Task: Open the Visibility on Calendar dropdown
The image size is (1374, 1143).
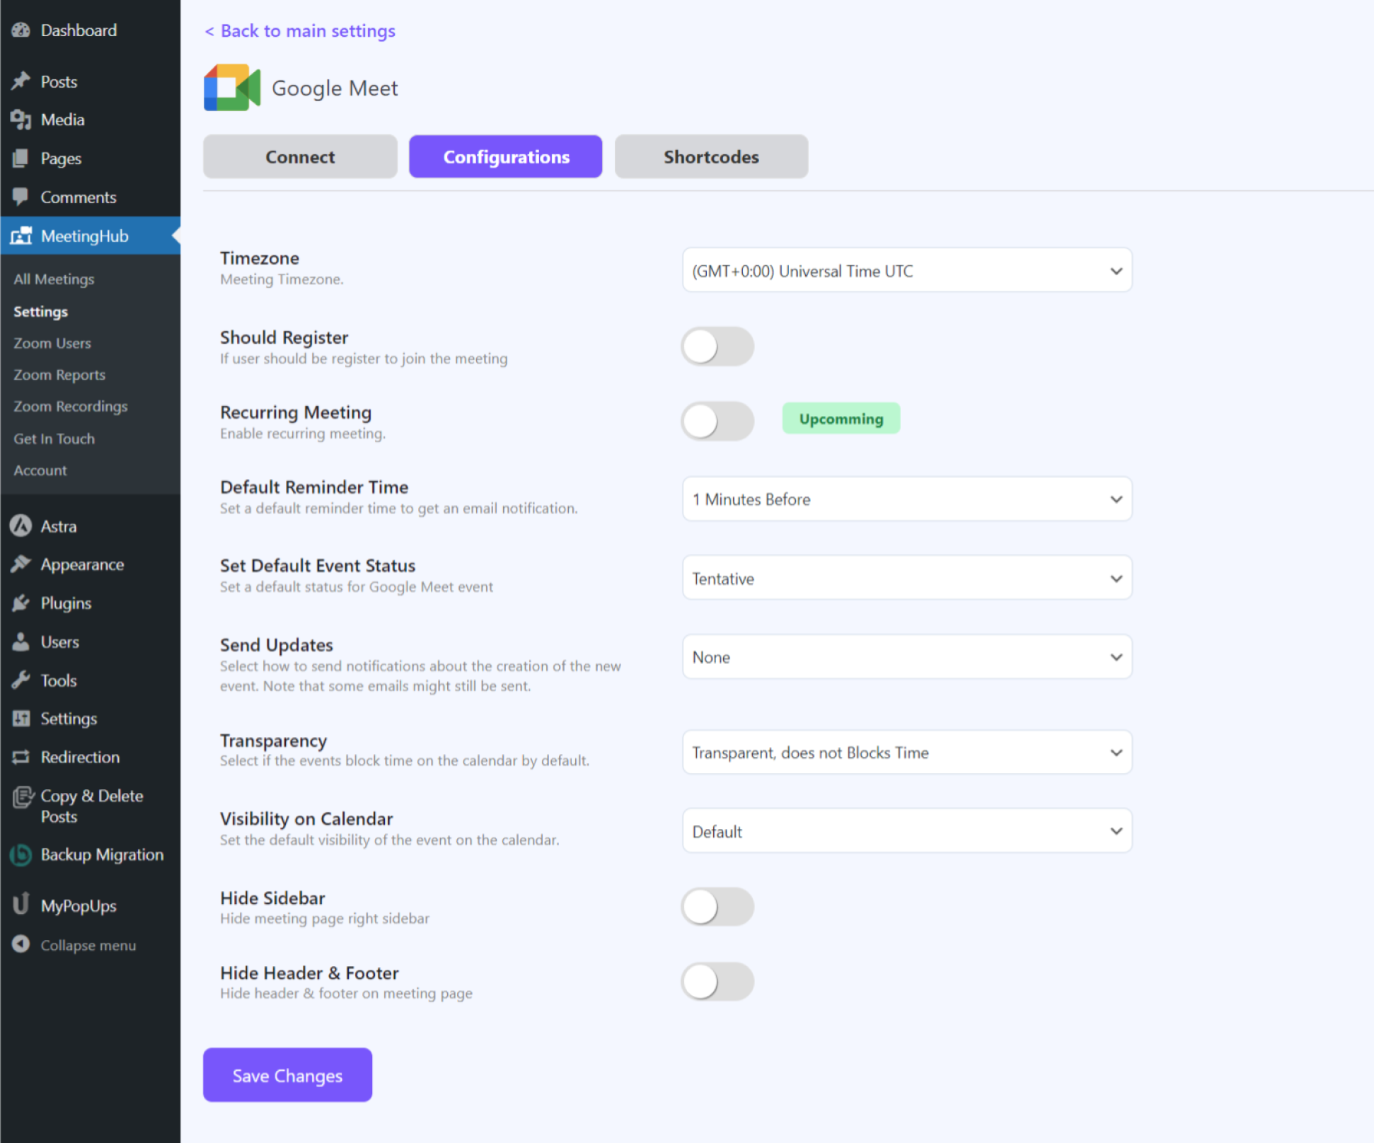Action: [907, 831]
